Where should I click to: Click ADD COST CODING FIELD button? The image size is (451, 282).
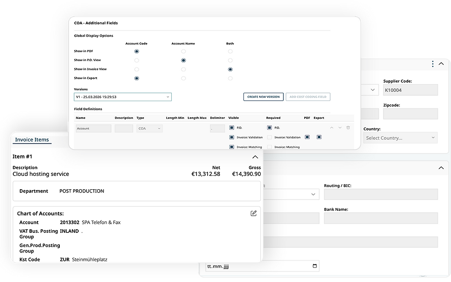[x=308, y=97]
